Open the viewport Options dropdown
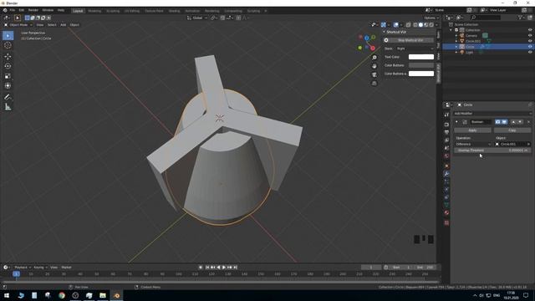Screen dimensions: 535x301 431,18
